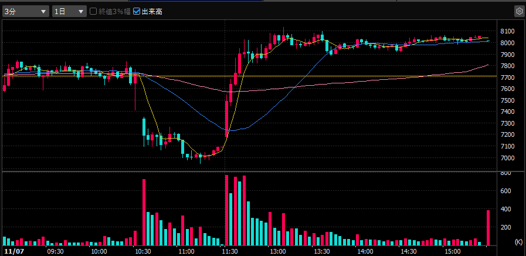Click the final red volume bar at close

[488, 228]
